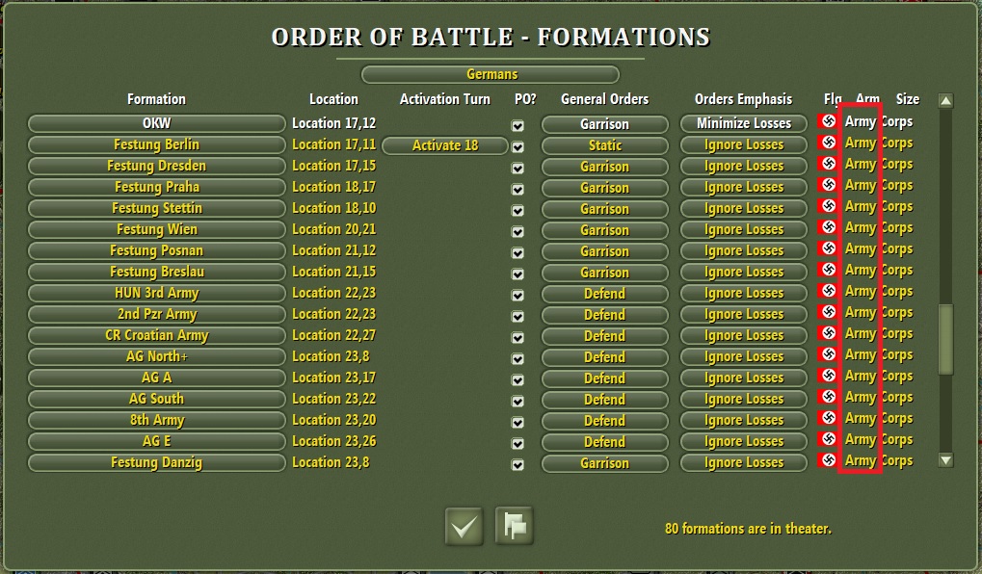Viewport: 982px width, 574px height.
Task: Change the Static order for Festung Berlin
Action: (x=604, y=145)
